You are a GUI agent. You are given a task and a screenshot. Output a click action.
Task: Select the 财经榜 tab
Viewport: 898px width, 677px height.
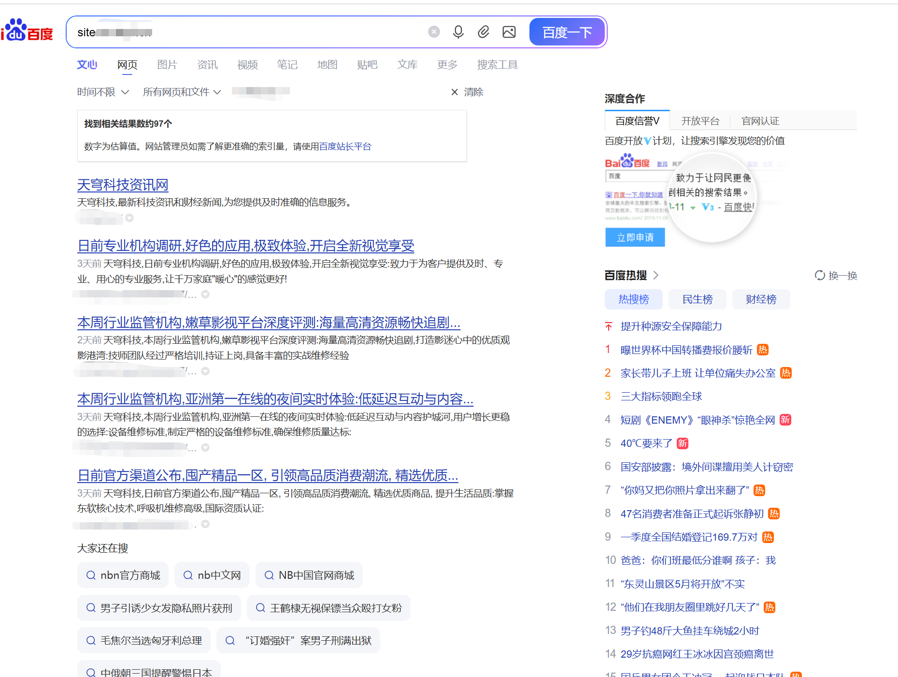pyautogui.click(x=761, y=299)
